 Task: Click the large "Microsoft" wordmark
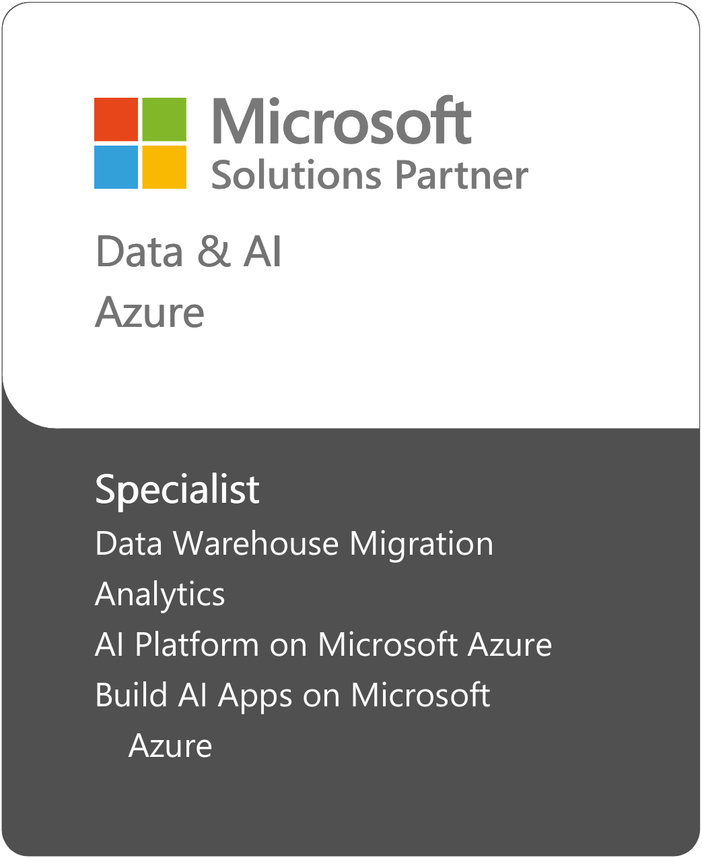pyautogui.click(x=342, y=121)
